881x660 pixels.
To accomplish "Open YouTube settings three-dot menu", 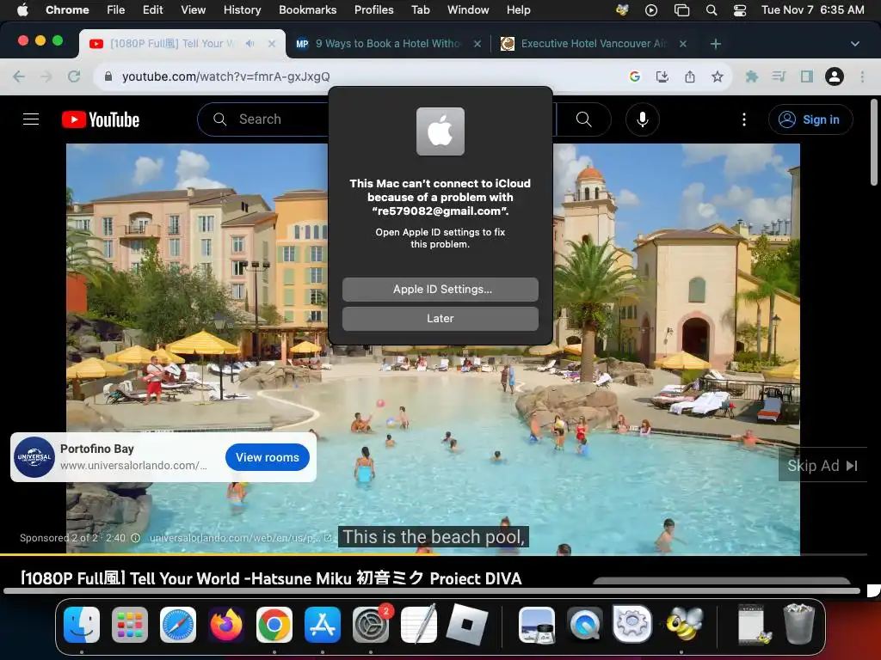I will (x=744, y=119).
